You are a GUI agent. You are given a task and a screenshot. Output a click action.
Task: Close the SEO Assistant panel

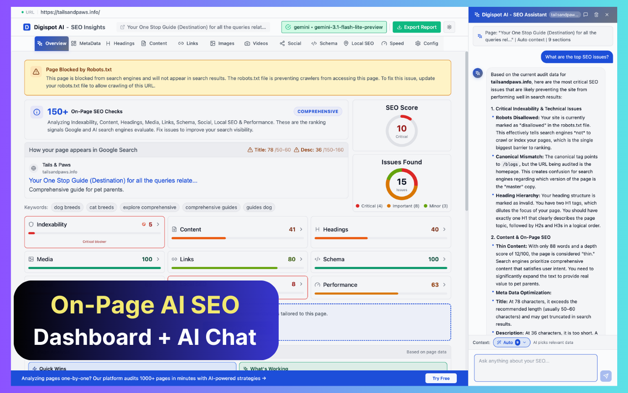607,15
